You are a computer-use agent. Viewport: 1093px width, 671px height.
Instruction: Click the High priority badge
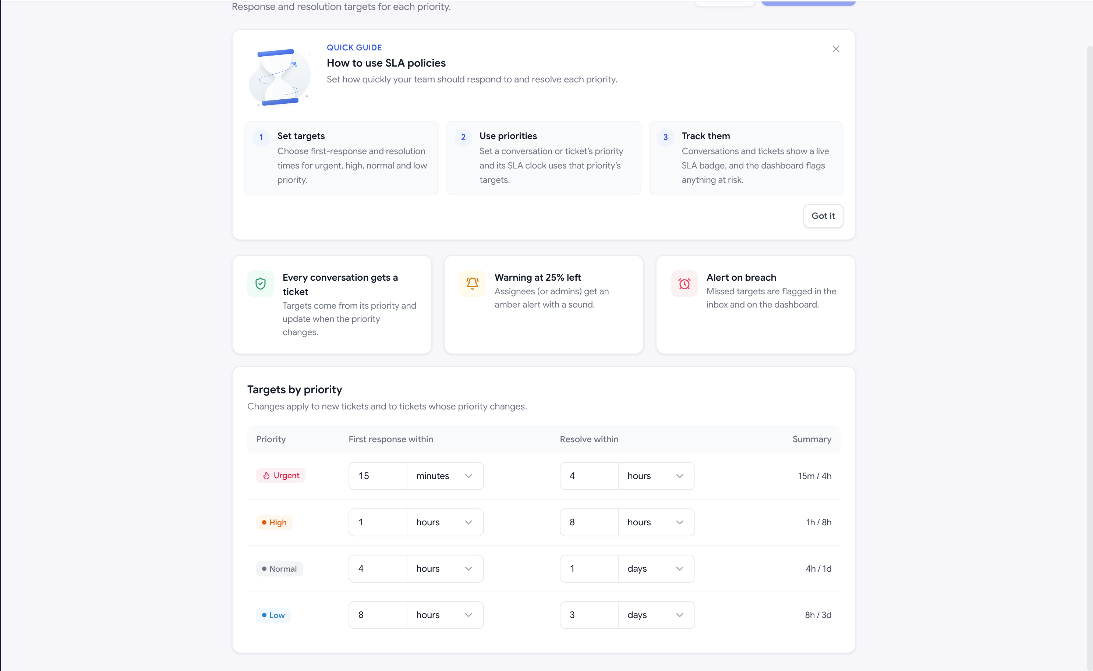[x=274, y=522]
